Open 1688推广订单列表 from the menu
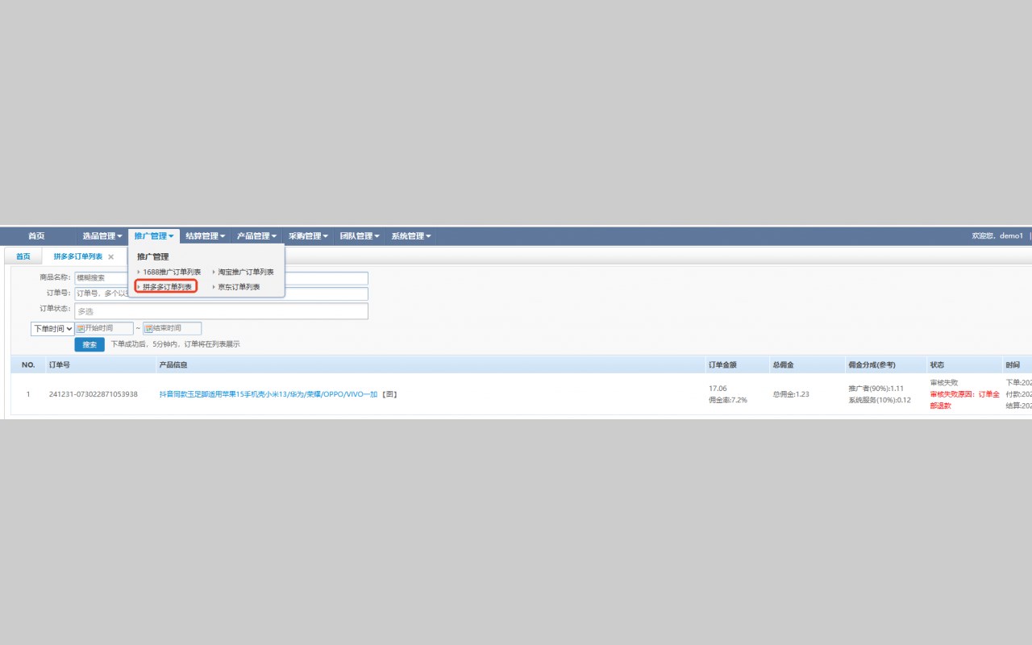The image size is (1032, 645). pyautogui.click(x=172, y=273)
